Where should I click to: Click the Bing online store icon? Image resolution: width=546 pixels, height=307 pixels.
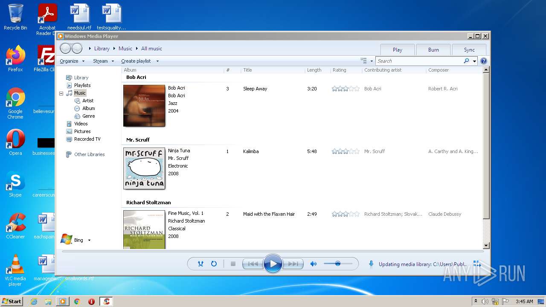coord(66,240)
